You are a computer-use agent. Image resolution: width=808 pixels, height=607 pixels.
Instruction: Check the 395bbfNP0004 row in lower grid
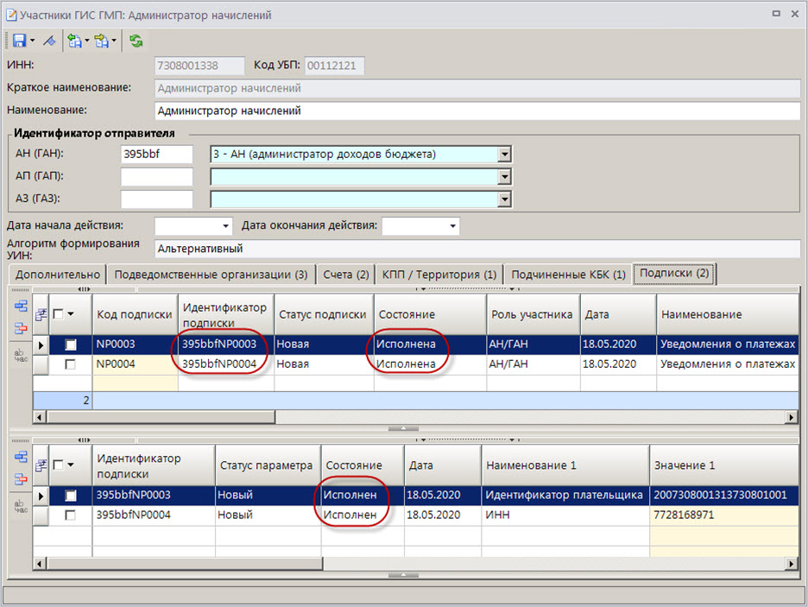click(71, 515)
